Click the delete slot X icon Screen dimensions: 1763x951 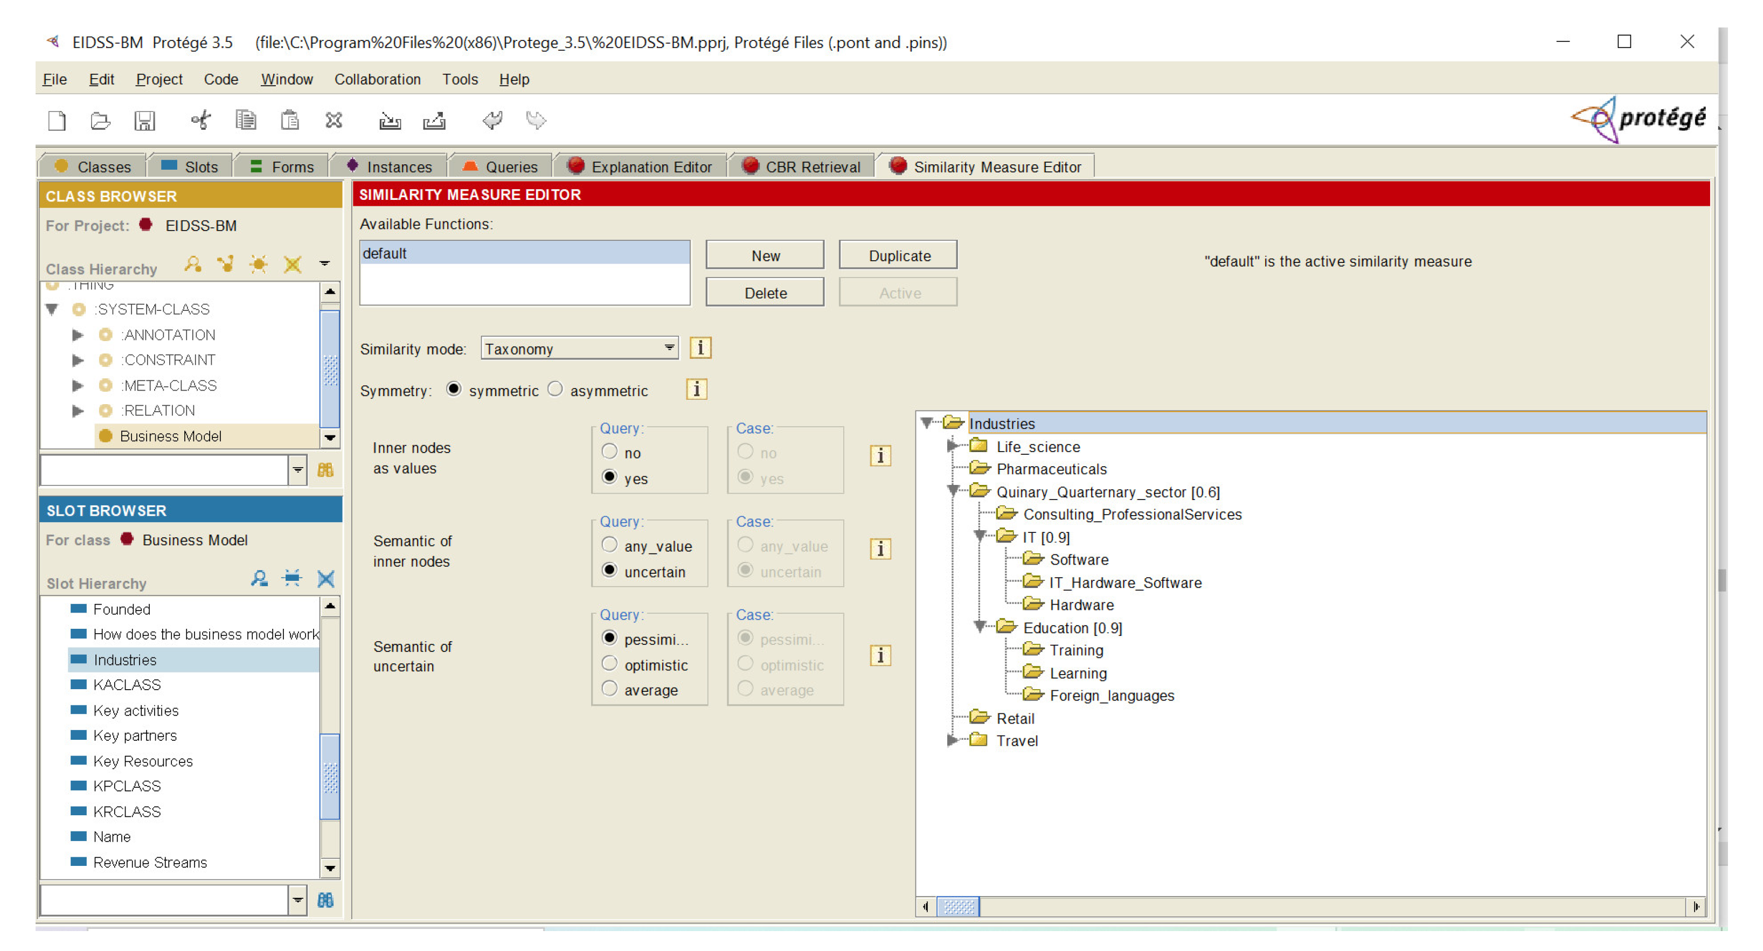tap(326, 580)
